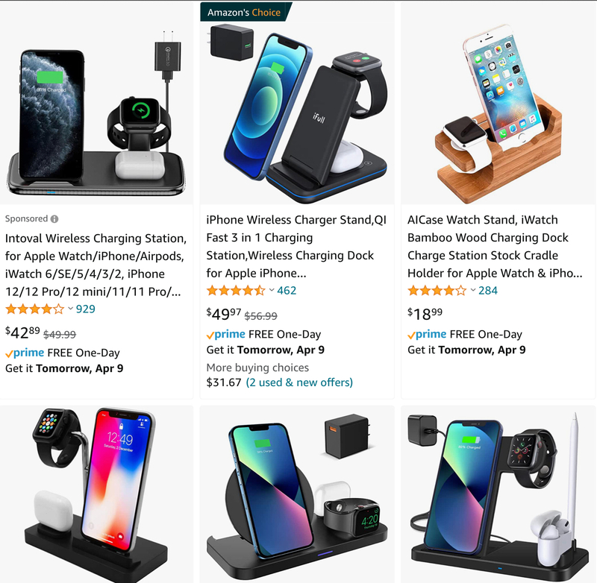Open the 2 used & new offers link
The image size is (597, 583).
(x=299, y=382)
